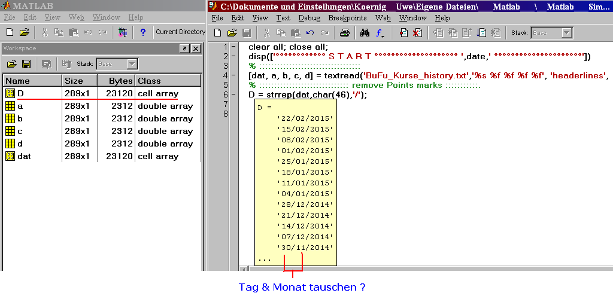This screenshot has width=613, height=296.
Task: Click the Current Directory label in toolbar
Action: (180, 32)
